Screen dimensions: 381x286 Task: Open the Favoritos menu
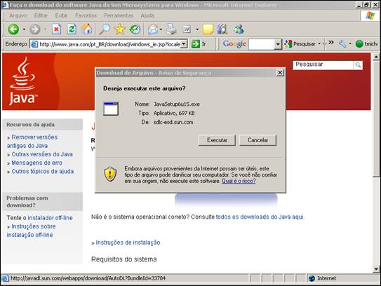click(86, 15)
